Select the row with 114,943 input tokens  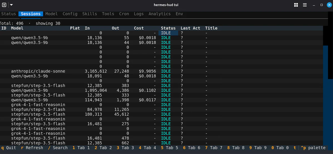click(162, 100)
